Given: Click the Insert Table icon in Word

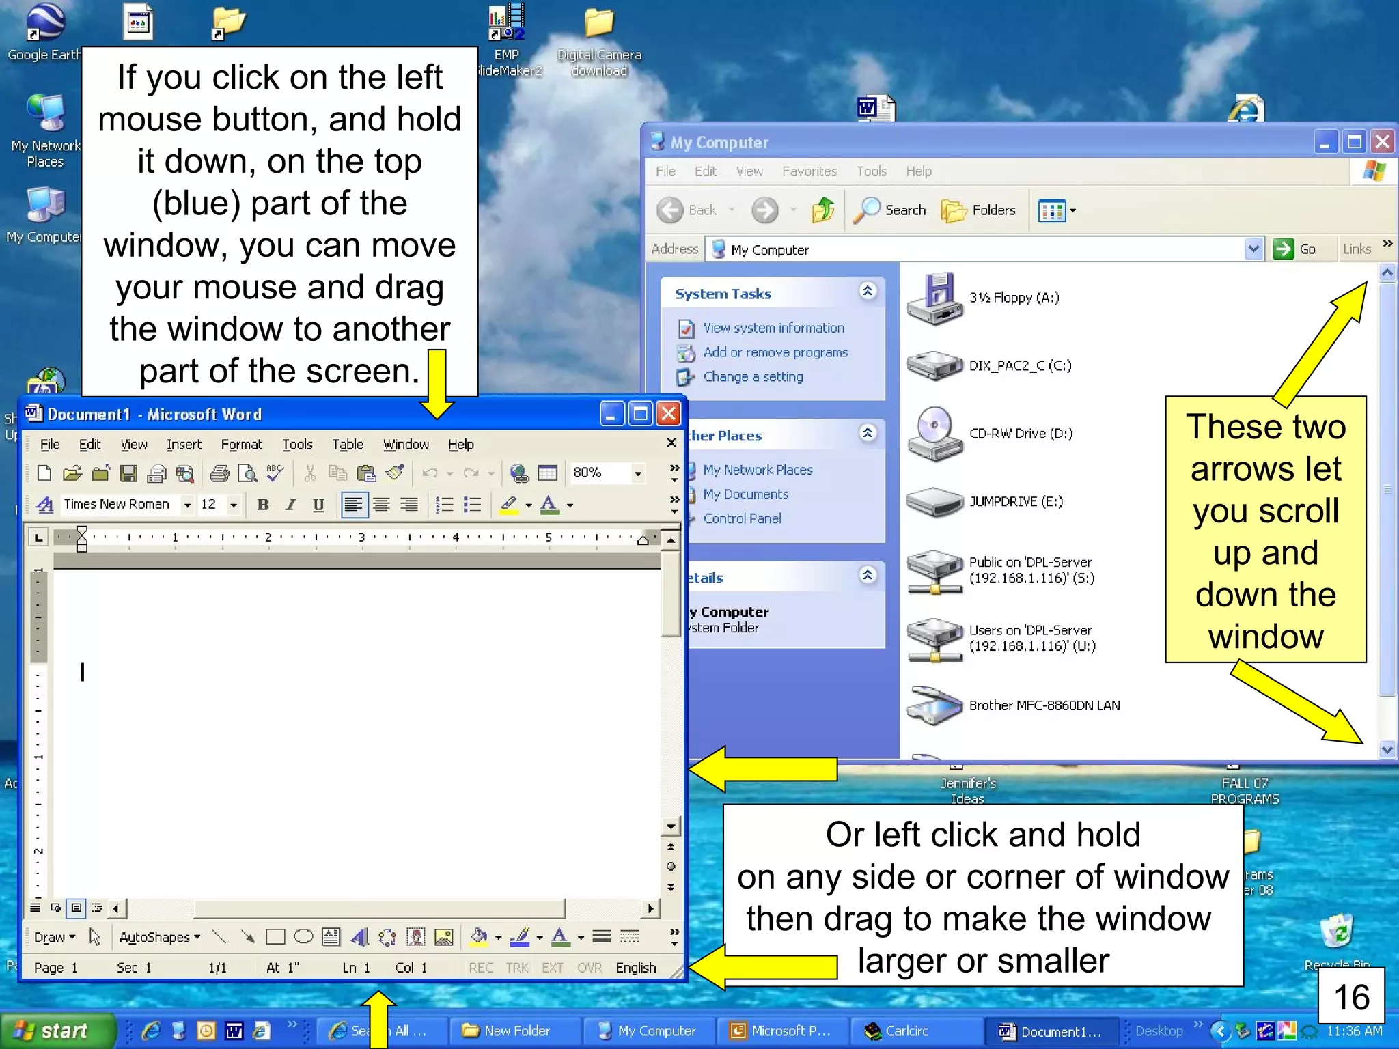Looking at the screenshot, I should pyautogui.click(x=548, y=473).
